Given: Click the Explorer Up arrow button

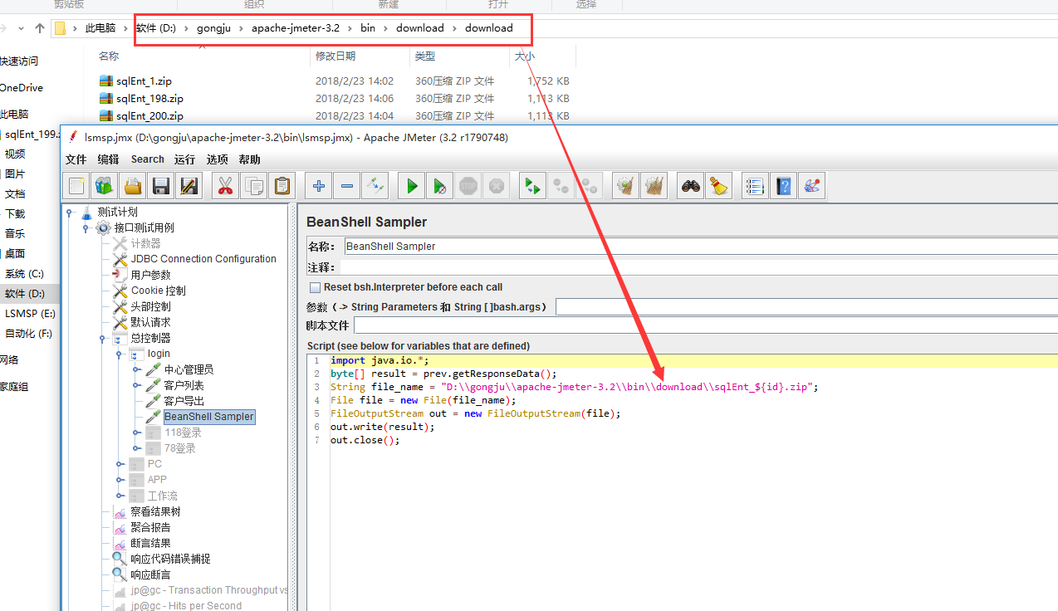Looking at the screenshot, I should click(40, 28).
